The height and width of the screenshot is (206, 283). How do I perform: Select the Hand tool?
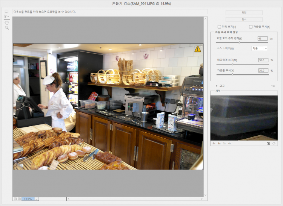pos(6,23)
